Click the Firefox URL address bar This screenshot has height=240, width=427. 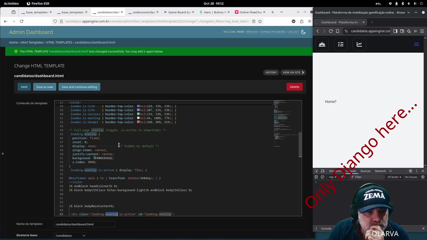tap(157, 21)
